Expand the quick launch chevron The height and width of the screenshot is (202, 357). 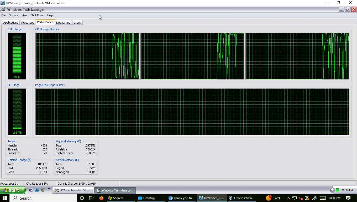point(49,189)
